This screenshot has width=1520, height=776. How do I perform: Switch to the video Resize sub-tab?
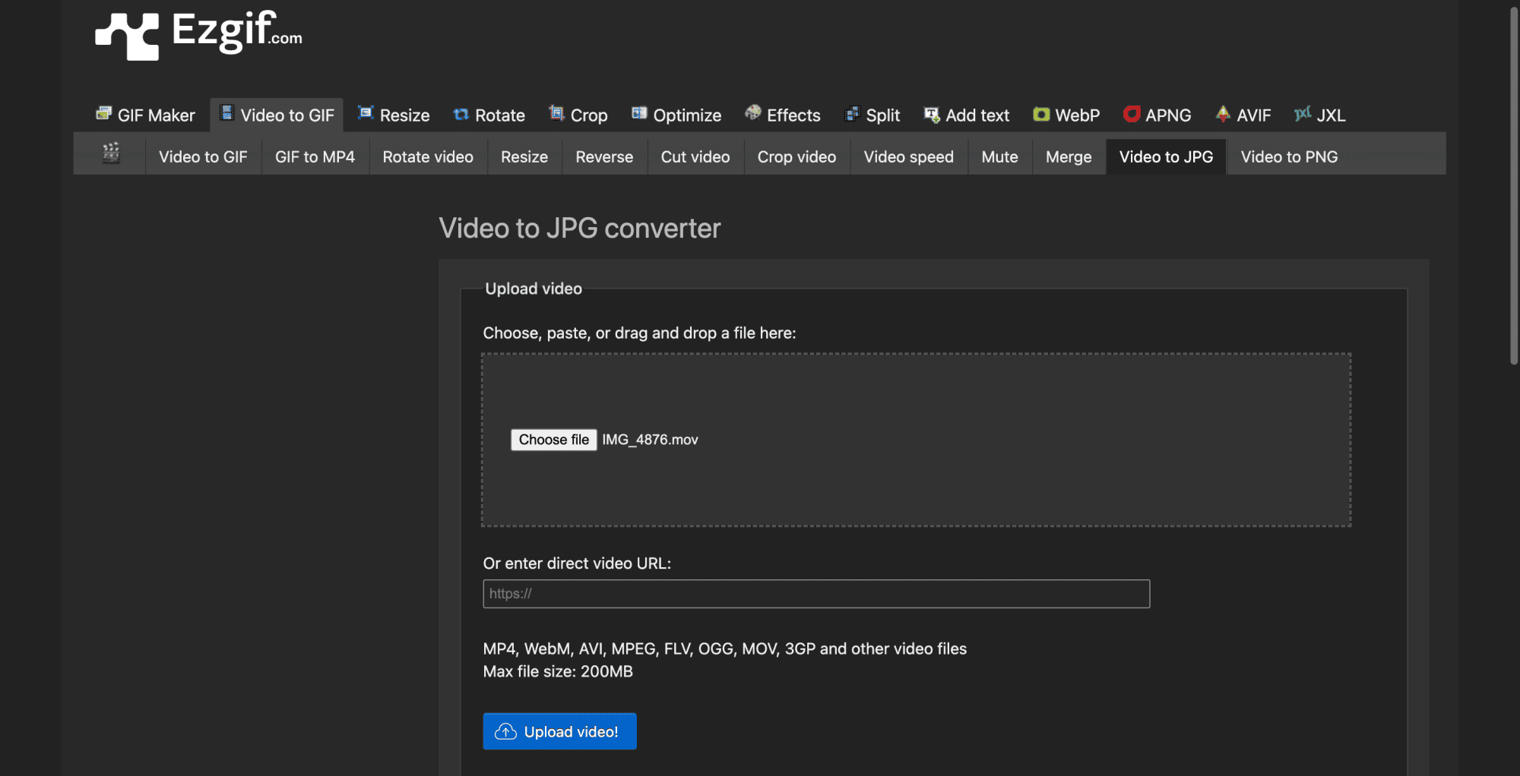[524, 157]
